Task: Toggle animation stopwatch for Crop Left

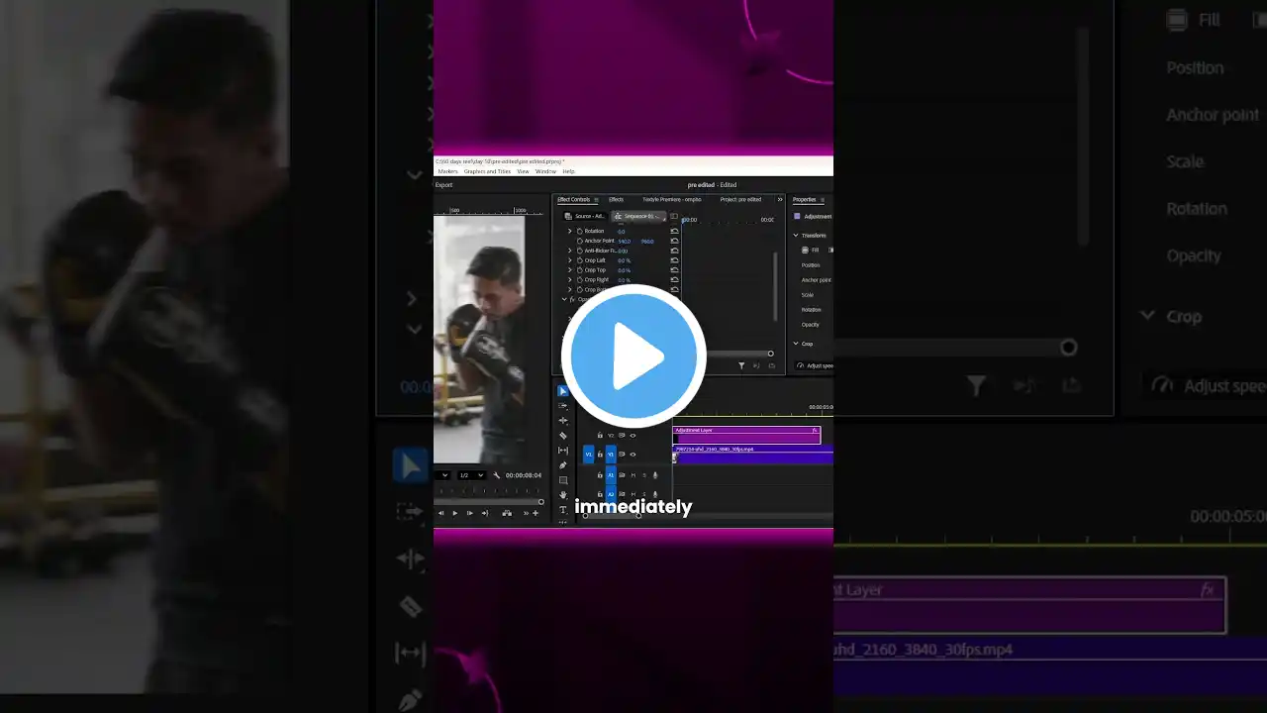Action: [x=579, y=260]
